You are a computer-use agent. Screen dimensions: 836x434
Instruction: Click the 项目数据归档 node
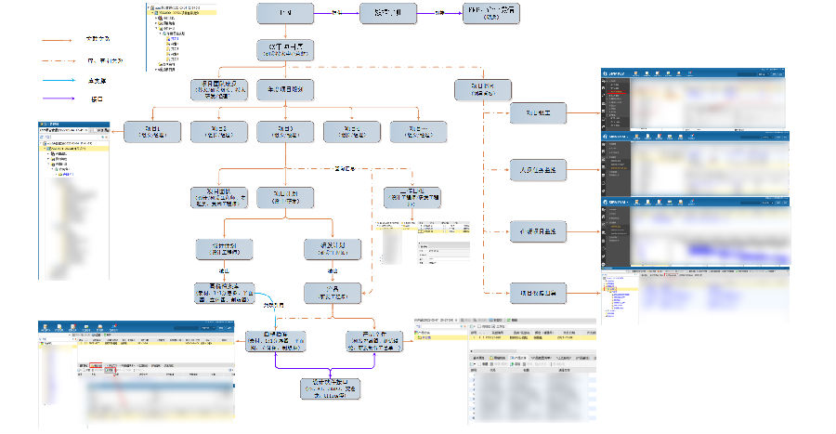click(538, 294)
